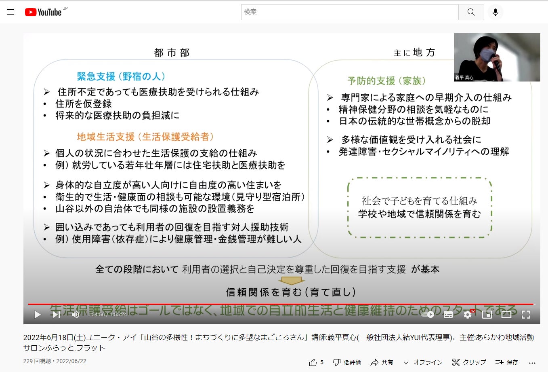Switch to miniplayer mode

487,314
